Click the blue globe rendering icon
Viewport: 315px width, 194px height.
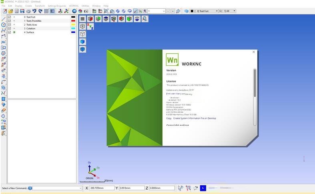pos(74,11)
